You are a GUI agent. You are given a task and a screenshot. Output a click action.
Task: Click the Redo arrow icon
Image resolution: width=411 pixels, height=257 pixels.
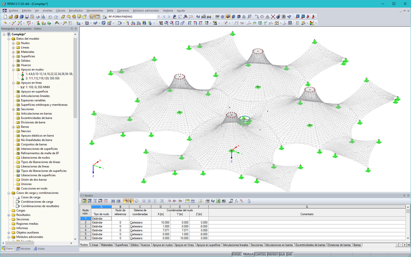[55, 16]
